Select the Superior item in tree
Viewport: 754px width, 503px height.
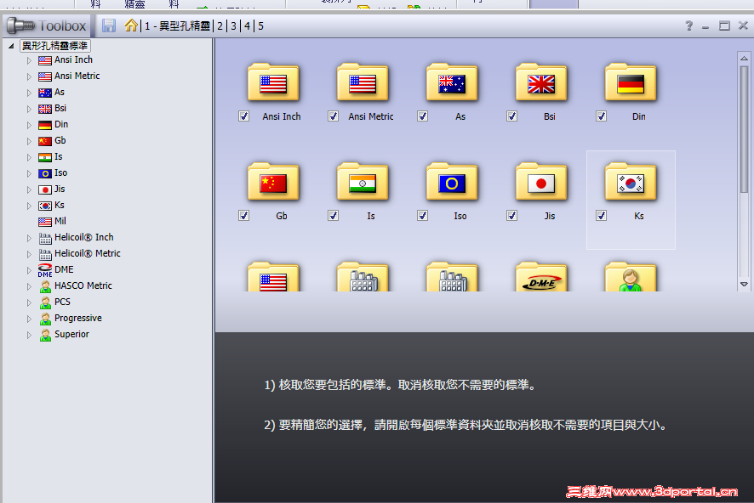pyautogui.click(x=71, y=334)
